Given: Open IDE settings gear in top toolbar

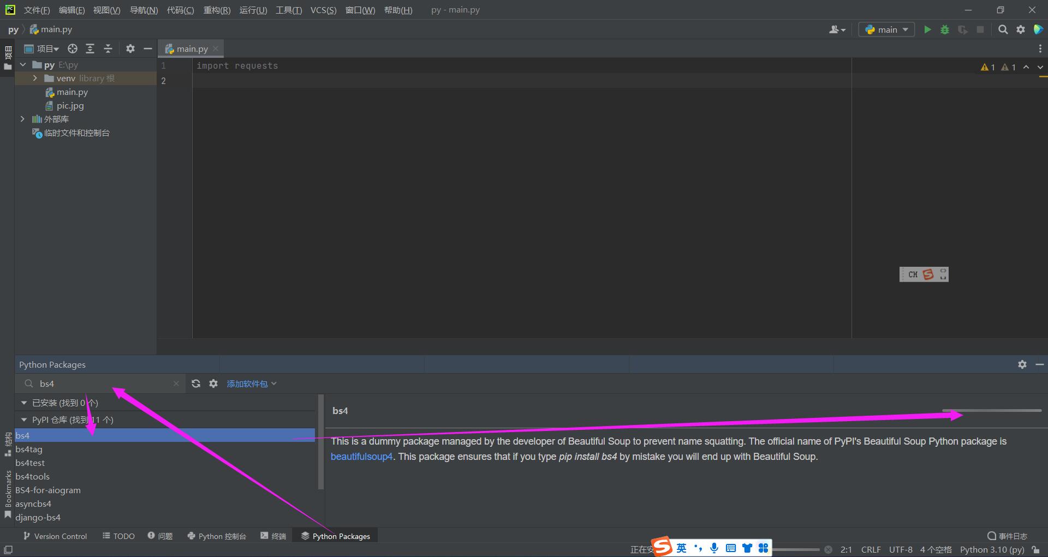Looking at the screenshot, I should click(x=1021, y=29).
